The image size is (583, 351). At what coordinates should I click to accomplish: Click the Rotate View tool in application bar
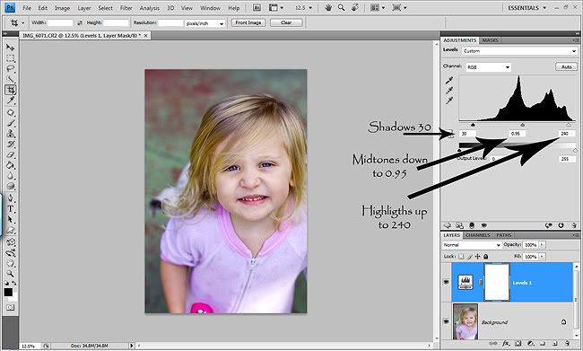(355, 7)
